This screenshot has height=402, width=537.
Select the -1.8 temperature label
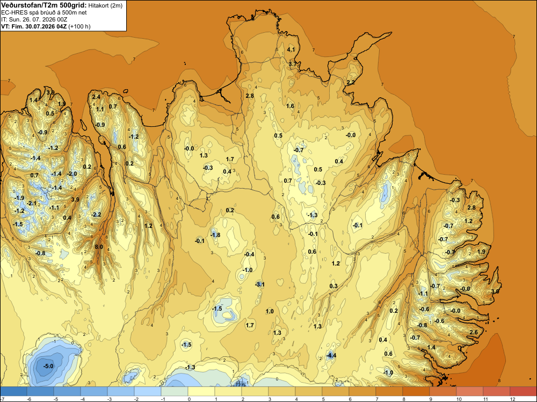[x=215, y=235]
